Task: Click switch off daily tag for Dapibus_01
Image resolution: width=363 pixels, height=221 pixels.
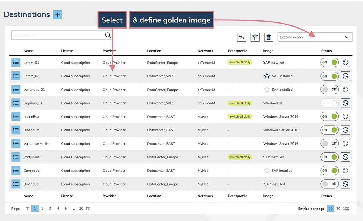Action: [240, 103]
